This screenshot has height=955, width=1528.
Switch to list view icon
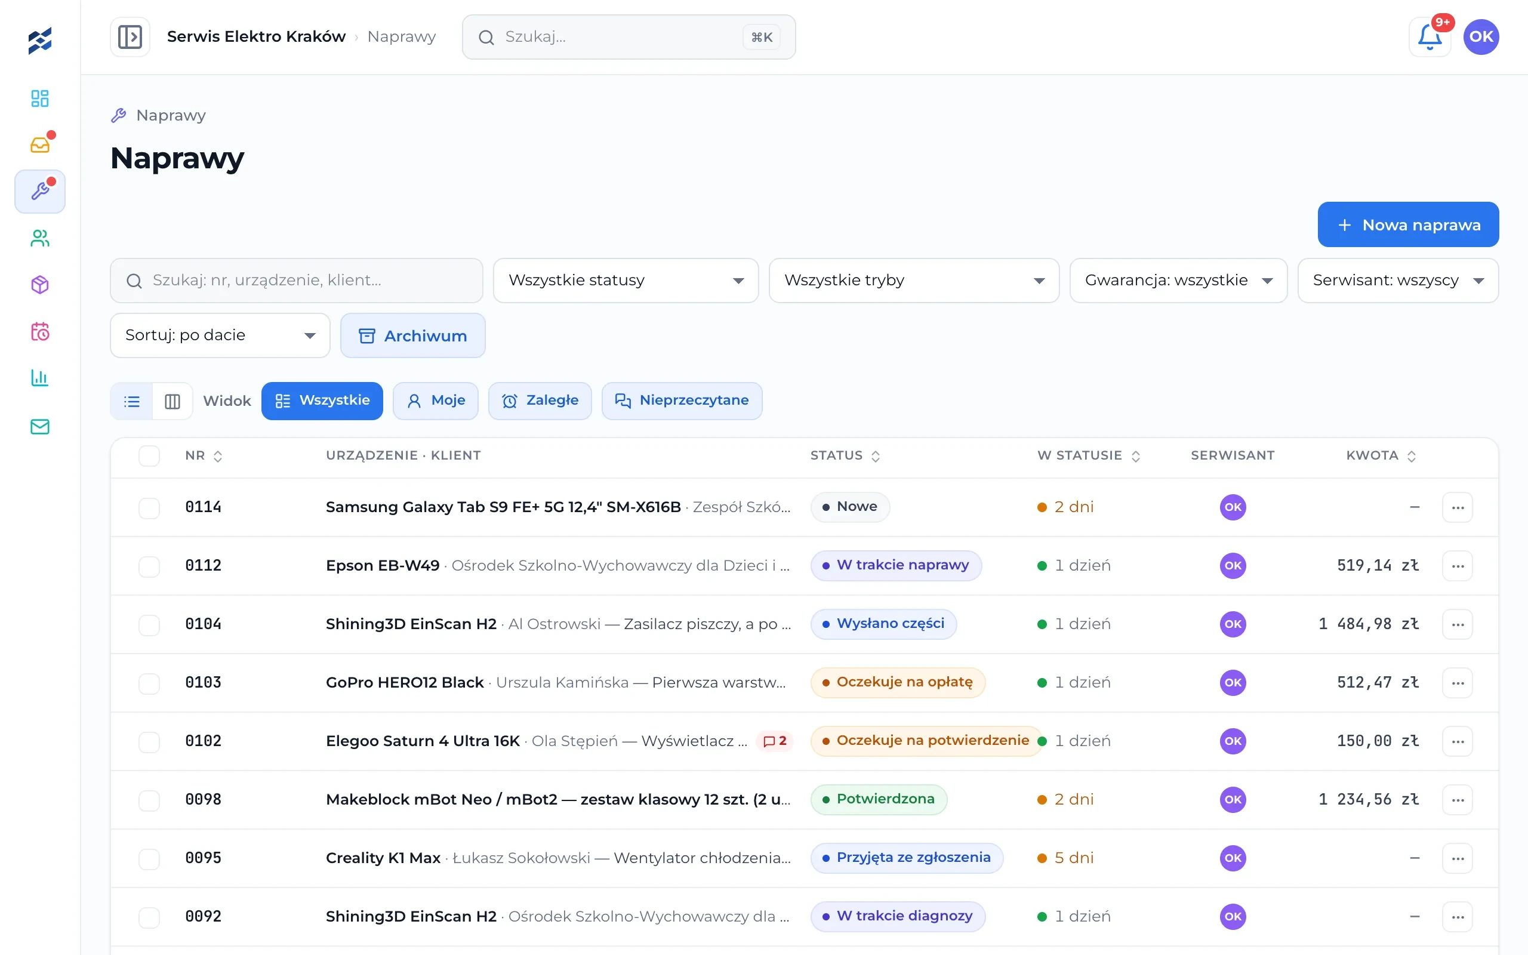(x=132, y=401)
